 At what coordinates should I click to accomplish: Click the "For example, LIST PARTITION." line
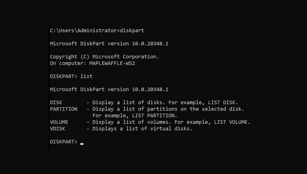[x=134, y=116]
